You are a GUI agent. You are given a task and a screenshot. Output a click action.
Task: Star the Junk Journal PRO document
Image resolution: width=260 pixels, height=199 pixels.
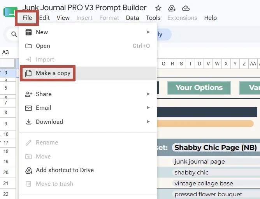point(158,8)
